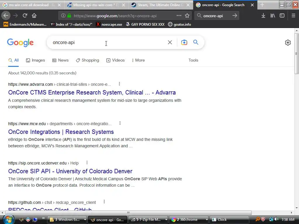Click the red security shield tray icon
299x224 pixels.
tap(263, 219)
